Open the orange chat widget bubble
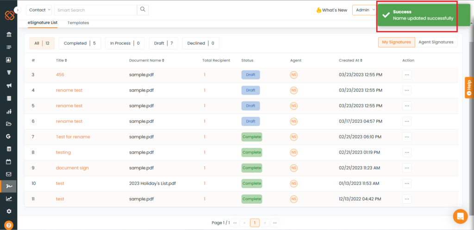 460,216
